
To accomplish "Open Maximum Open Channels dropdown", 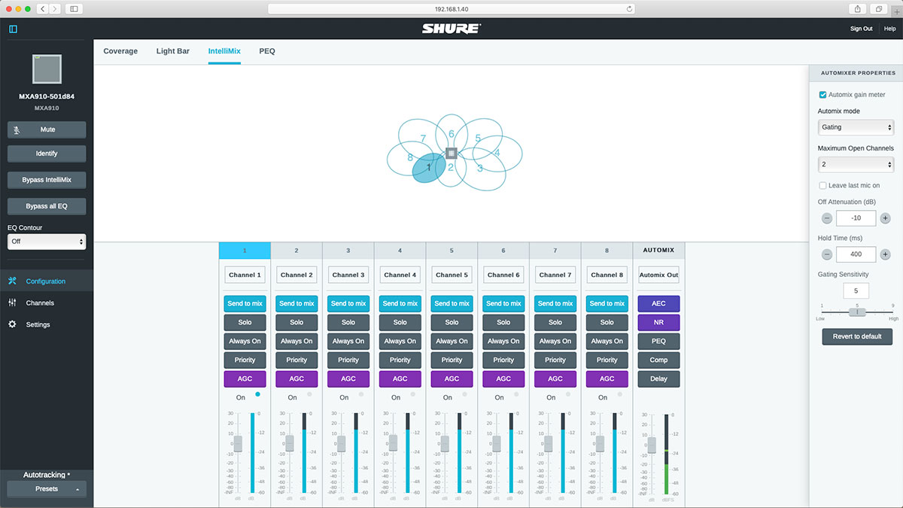I will [x=856, y=164].
